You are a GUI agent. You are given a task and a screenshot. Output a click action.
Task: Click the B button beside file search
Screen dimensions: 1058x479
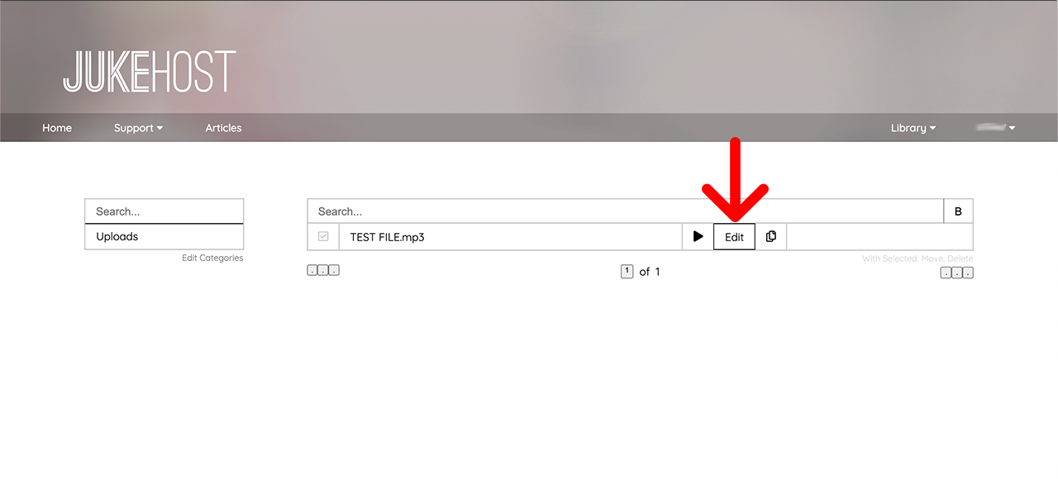click(958, 211)
